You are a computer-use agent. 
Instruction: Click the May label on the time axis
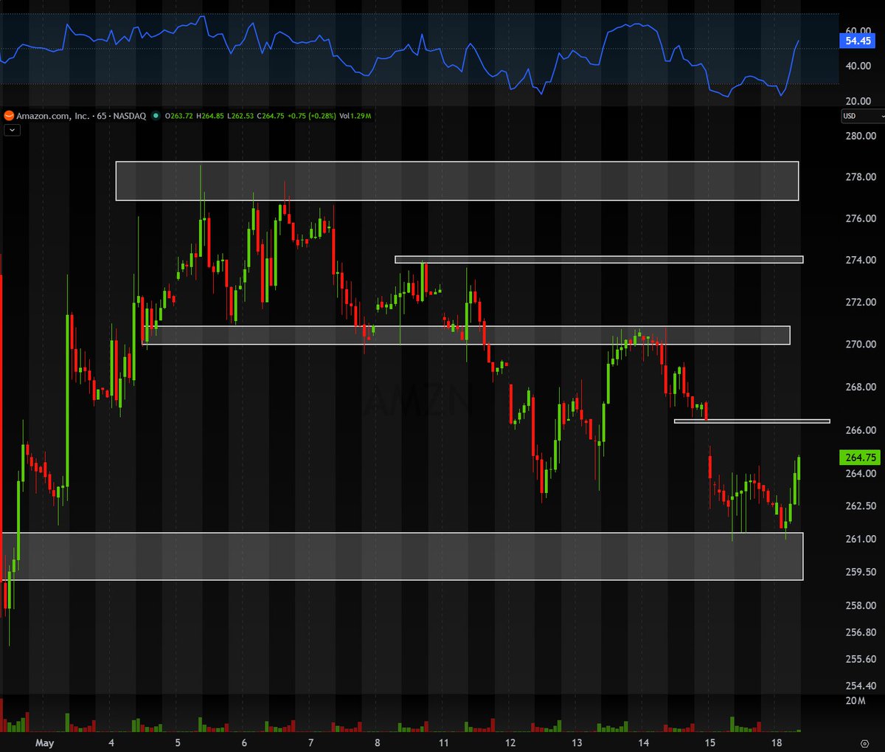44,743
